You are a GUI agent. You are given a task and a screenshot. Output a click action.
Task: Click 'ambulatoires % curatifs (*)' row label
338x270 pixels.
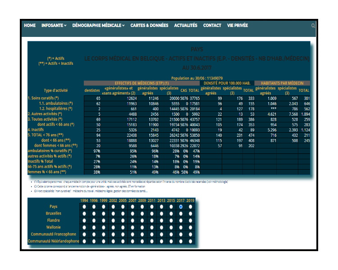pos(50,151)
